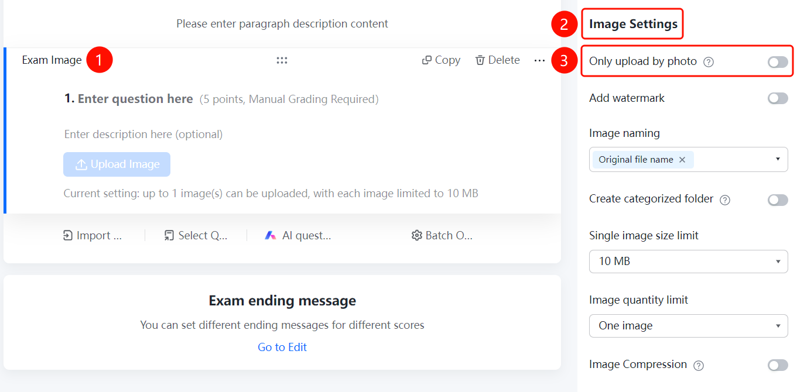
Task: Follow the Go to Edit link
Action: click(x=282, y=347)
